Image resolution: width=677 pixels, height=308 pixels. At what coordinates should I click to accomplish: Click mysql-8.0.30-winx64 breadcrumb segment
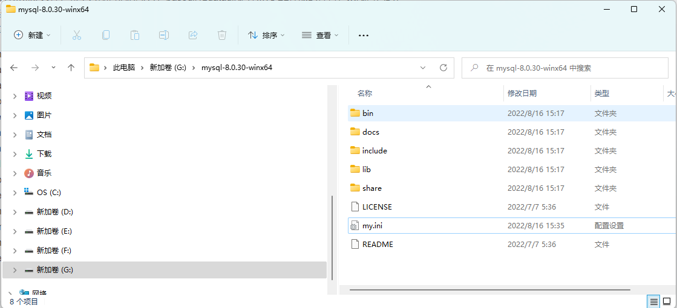[237, 68]
